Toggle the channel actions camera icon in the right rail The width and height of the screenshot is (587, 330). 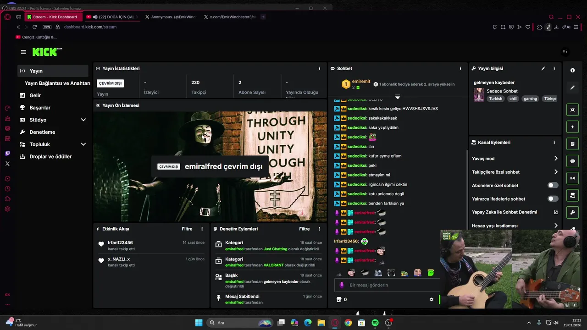tap(572, 196)
